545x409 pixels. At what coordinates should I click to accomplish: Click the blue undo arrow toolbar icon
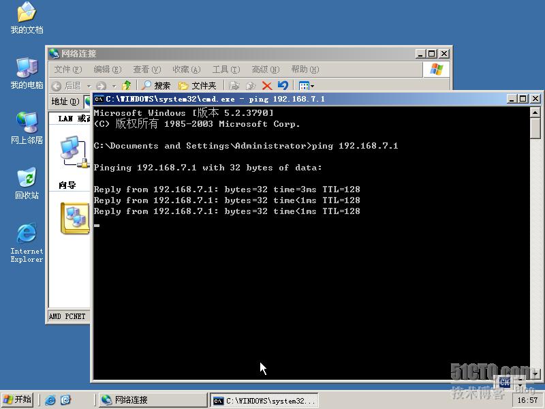point(283,86)
